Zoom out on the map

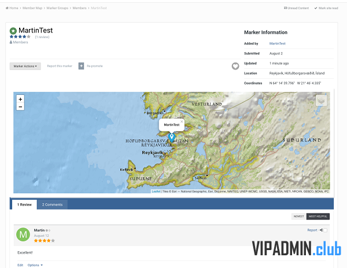(x=20, y=107)
